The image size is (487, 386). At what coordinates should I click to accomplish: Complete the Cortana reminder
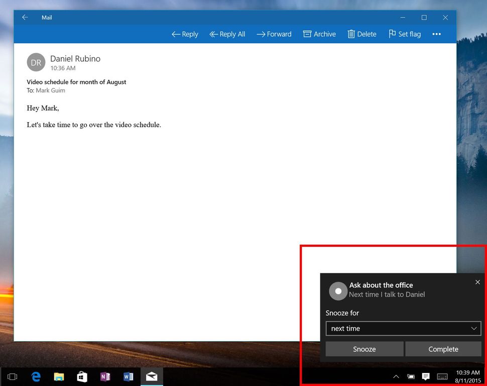pos(443,349)
